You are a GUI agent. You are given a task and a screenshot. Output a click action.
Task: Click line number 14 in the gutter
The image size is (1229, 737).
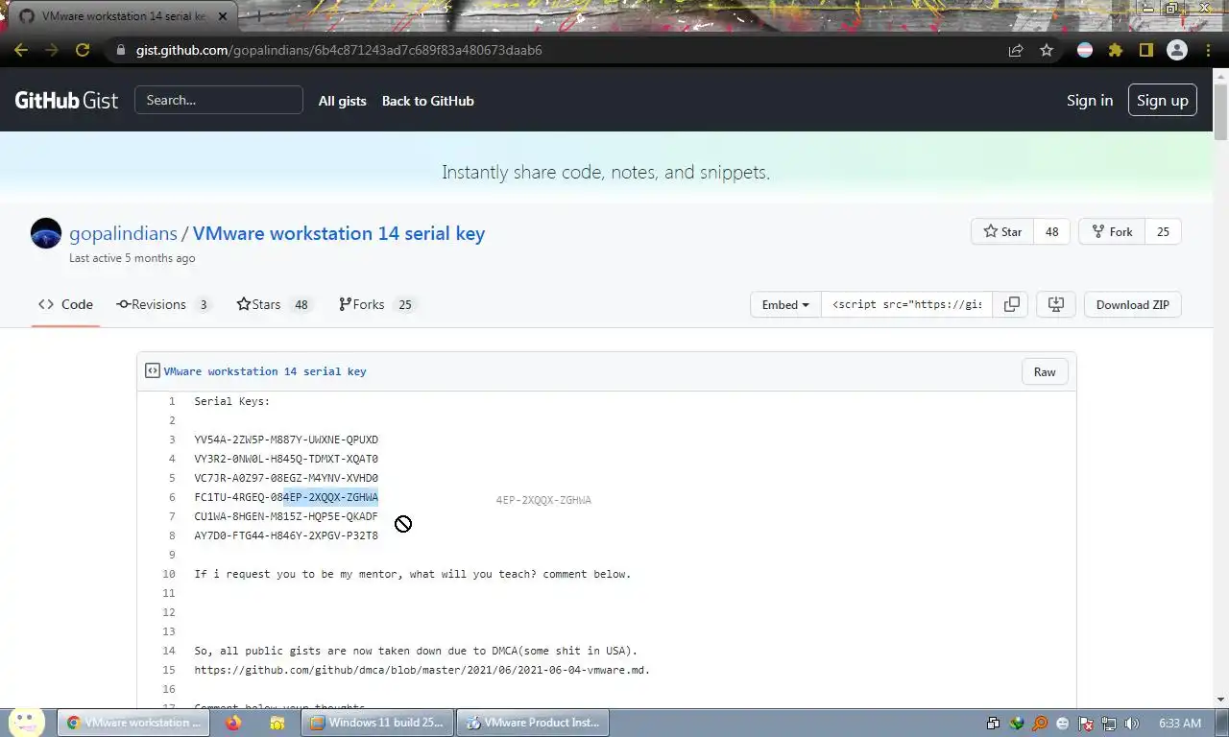click(169, 651)
